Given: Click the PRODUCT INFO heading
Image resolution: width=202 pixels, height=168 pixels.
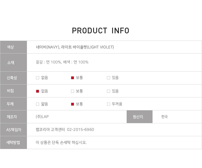Looking at the screenshot, I should (x=101, y=31).
